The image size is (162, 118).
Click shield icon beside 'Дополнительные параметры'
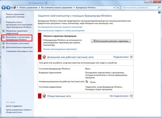click(x=4, y=47)
